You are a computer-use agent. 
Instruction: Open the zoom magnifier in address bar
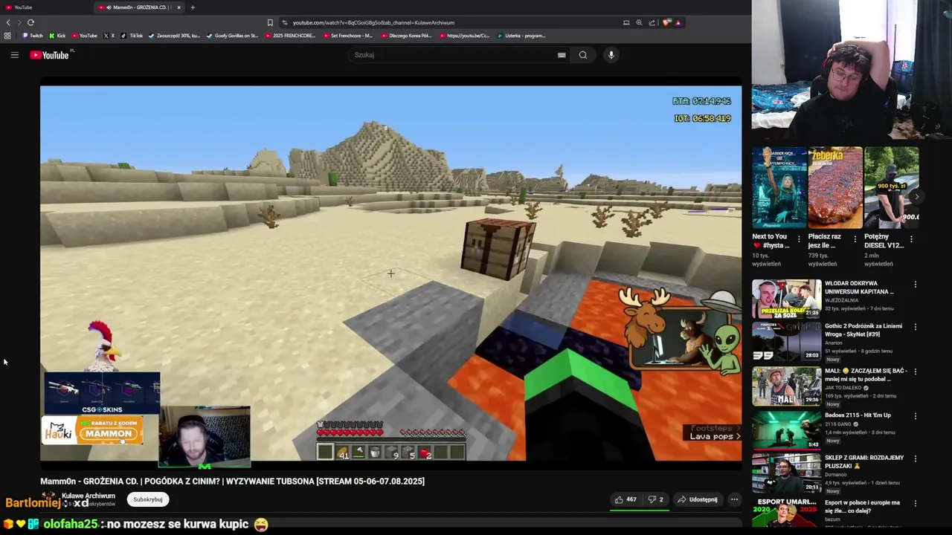639,22
